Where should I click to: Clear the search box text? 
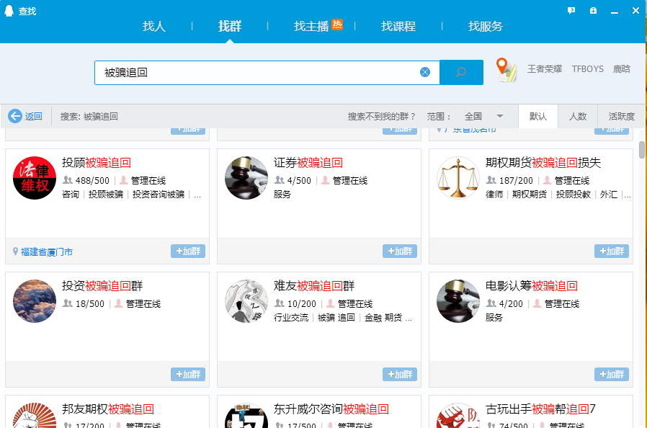tap(425, 72)
